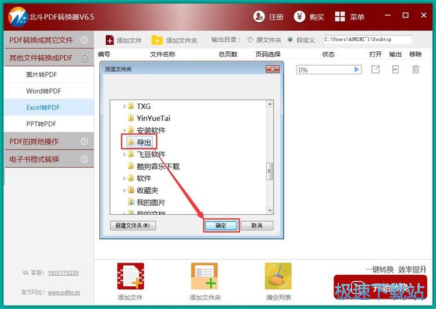Viewport: 436px width, 309px height.
Task: Open the menu grid icon
Action: point(340,17)
